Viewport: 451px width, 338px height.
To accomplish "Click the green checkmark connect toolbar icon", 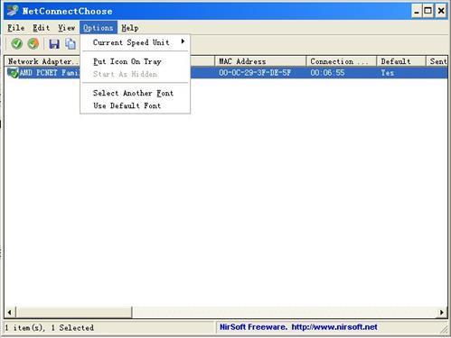I will point(17,44).
